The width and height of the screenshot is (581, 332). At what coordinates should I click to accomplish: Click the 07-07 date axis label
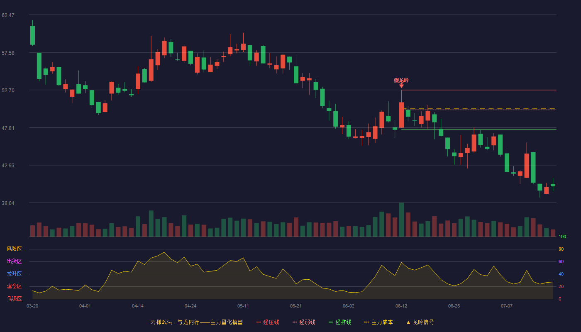[x=507, y=306]
